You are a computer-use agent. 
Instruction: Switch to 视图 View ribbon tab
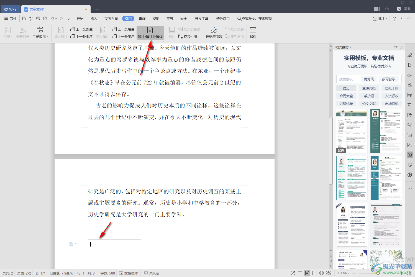[156, 19]
